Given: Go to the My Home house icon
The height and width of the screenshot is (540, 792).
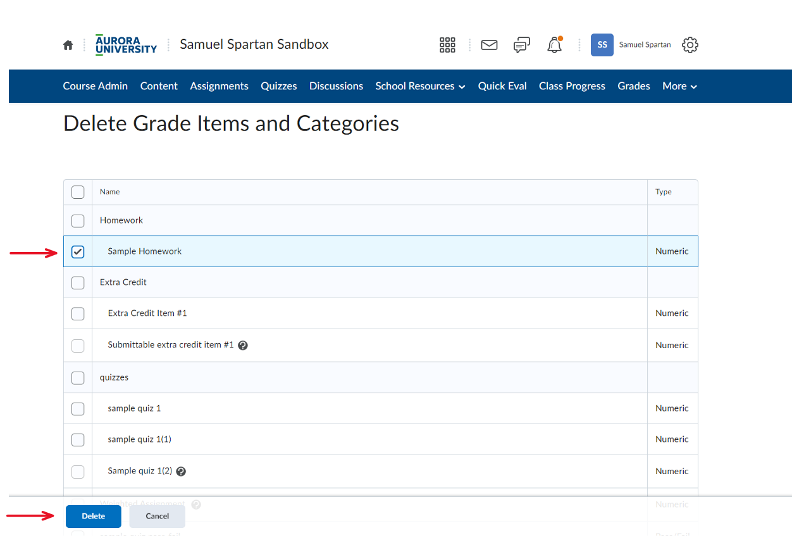Looking at the screenshot, I should click(x=68, y=45).
